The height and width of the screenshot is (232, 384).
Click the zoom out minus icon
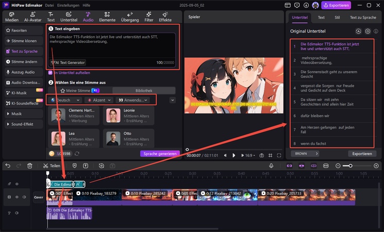click(x=338, y=166)
